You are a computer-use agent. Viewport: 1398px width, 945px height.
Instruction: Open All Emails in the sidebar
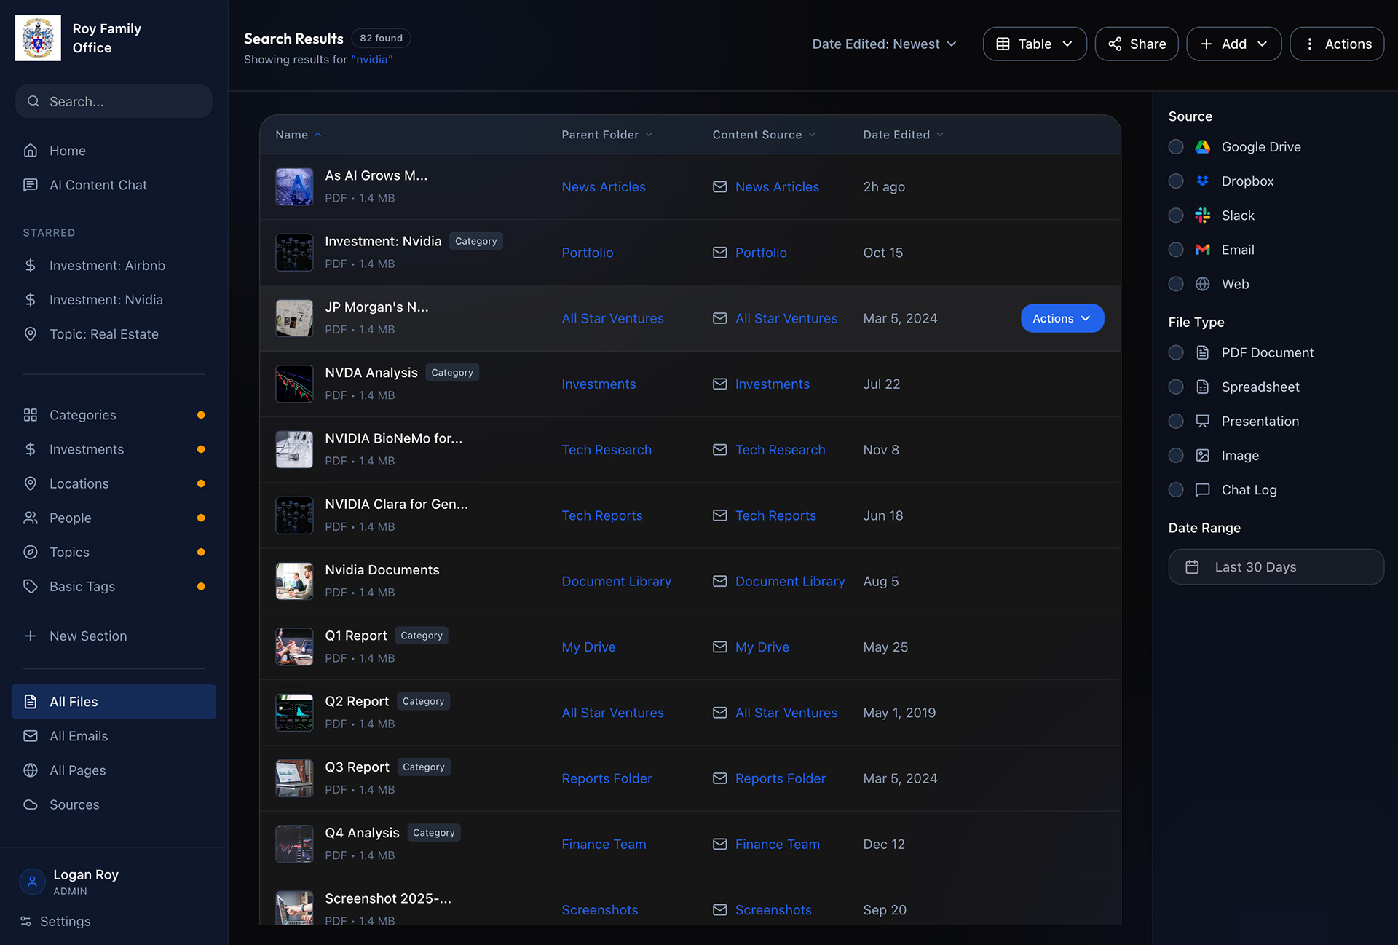tap(79, 736)
